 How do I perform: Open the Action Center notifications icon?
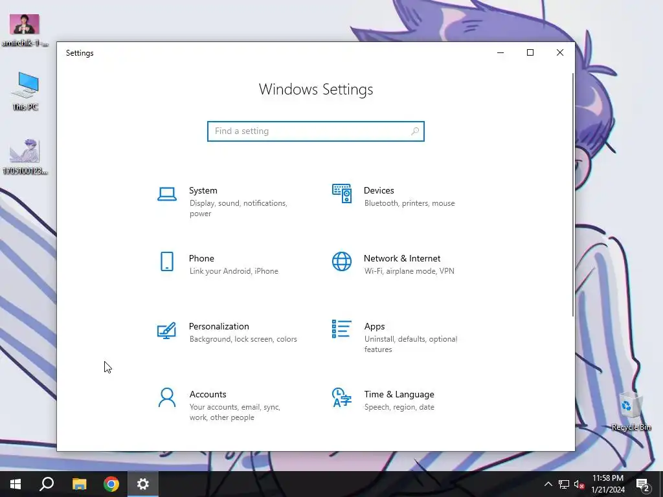click(x=643, y=485)
